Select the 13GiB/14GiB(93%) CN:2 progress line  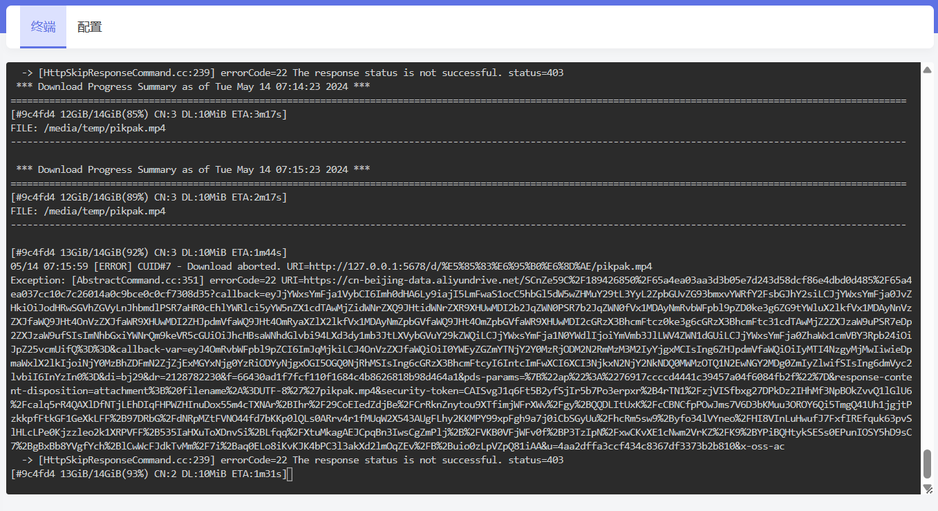point(149,474)
